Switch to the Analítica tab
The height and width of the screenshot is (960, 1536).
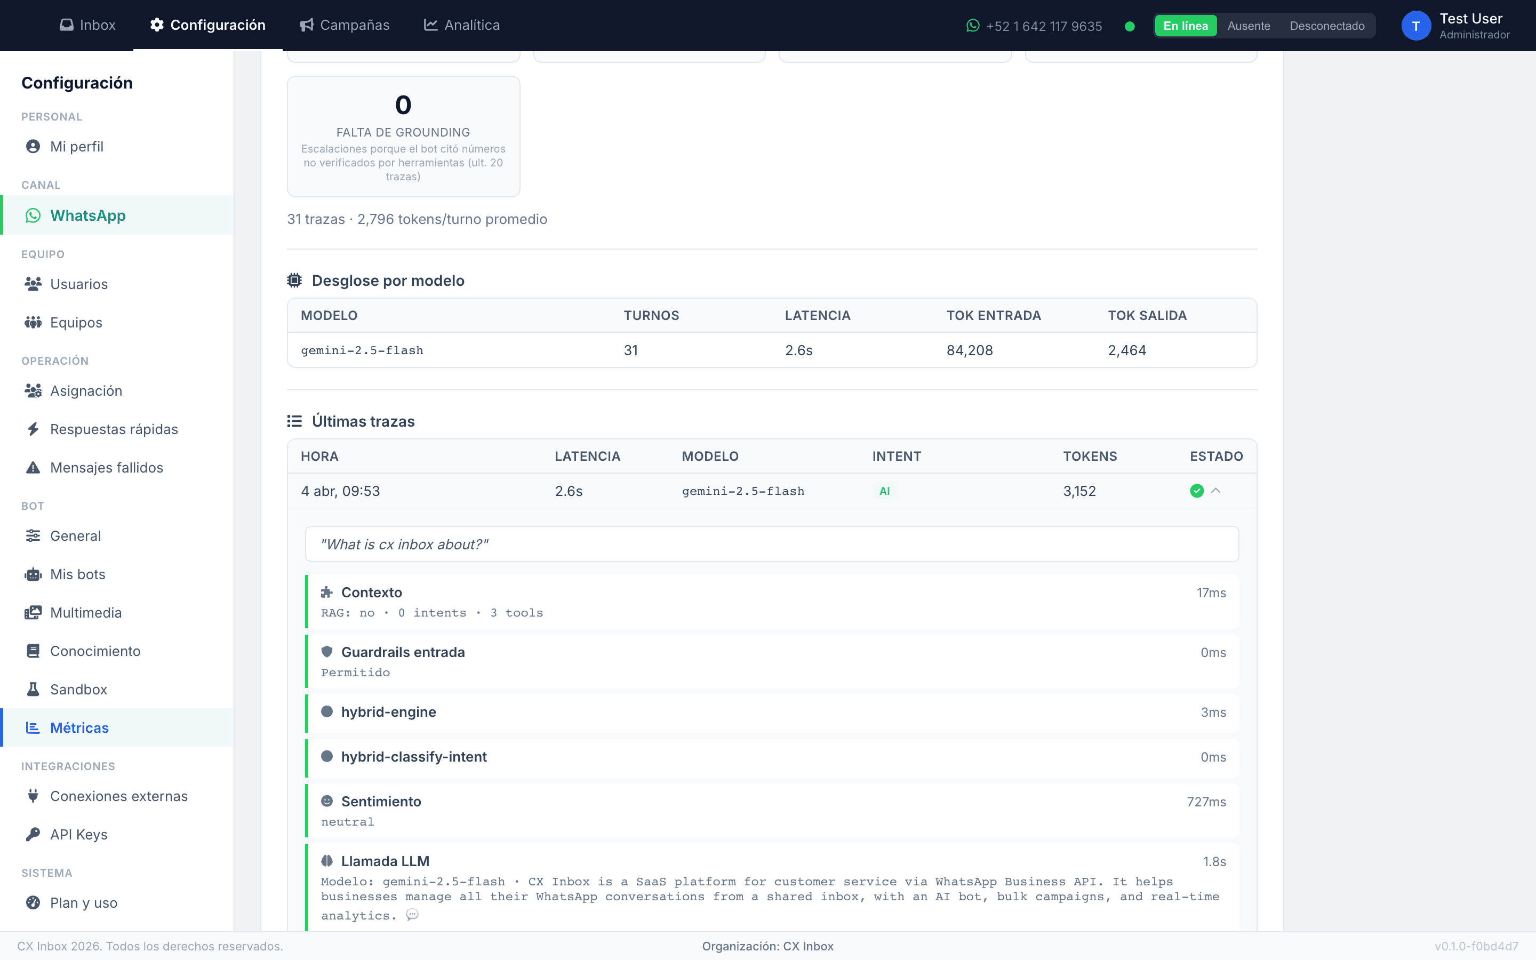pos(461,25)
